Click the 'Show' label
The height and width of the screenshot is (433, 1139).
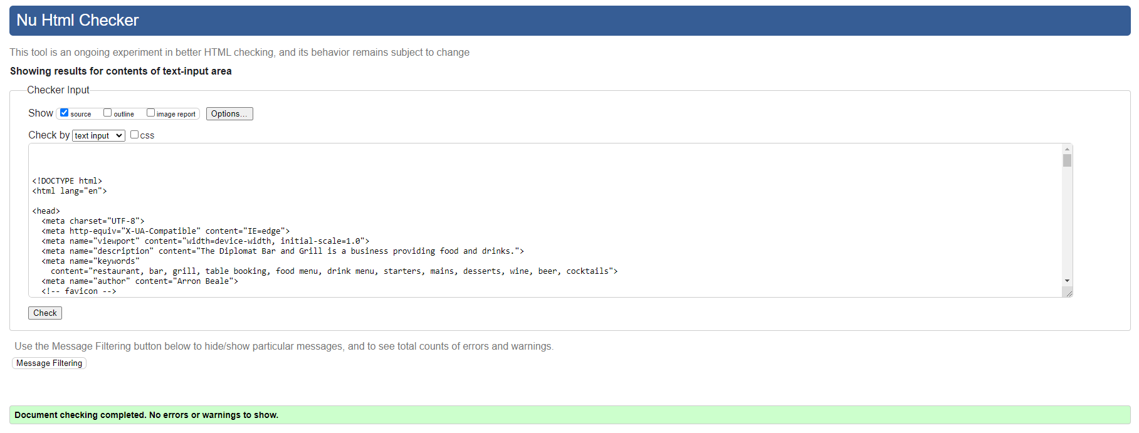point(41,113)
